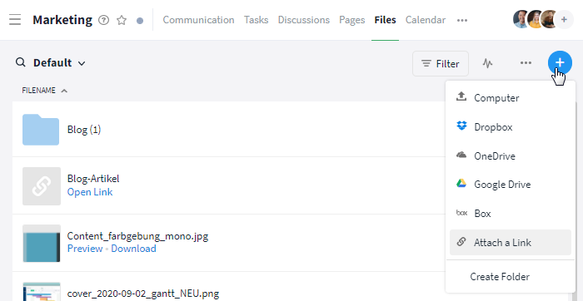
Task: Sort by the FILENAME column header
Action: (x=45, y=90)
